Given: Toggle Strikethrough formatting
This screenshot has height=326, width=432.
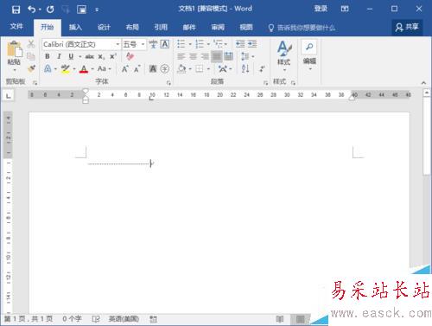Looking at the screenshot, I should [x=90, y=56].
